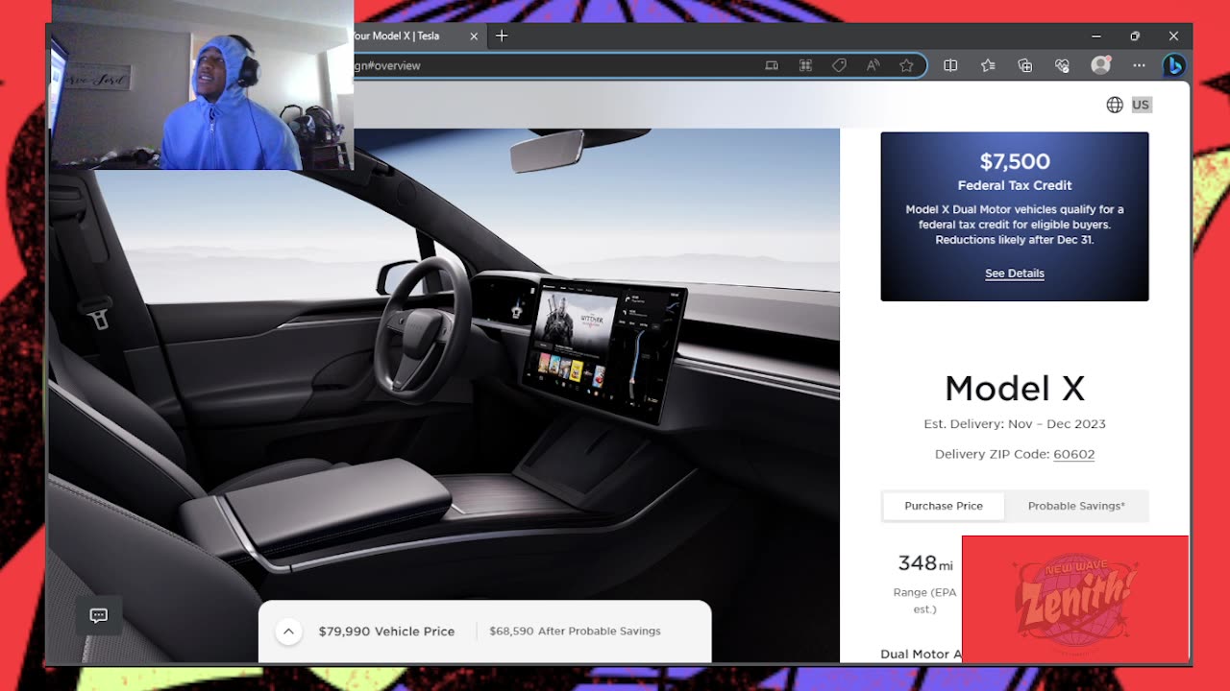
Task: Click the $79,990 Vehicle Price text
Action: tap(386, 631)
